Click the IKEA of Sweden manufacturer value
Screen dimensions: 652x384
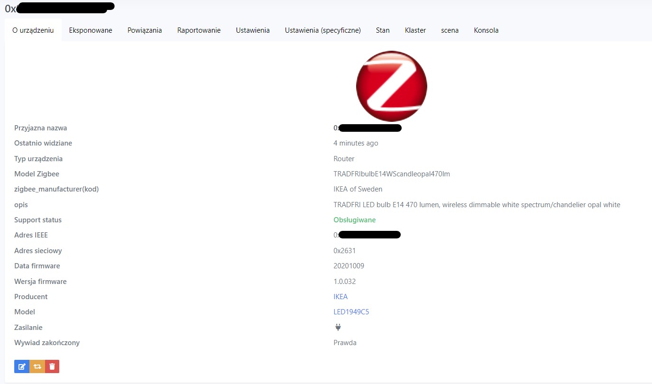point(358,189)
